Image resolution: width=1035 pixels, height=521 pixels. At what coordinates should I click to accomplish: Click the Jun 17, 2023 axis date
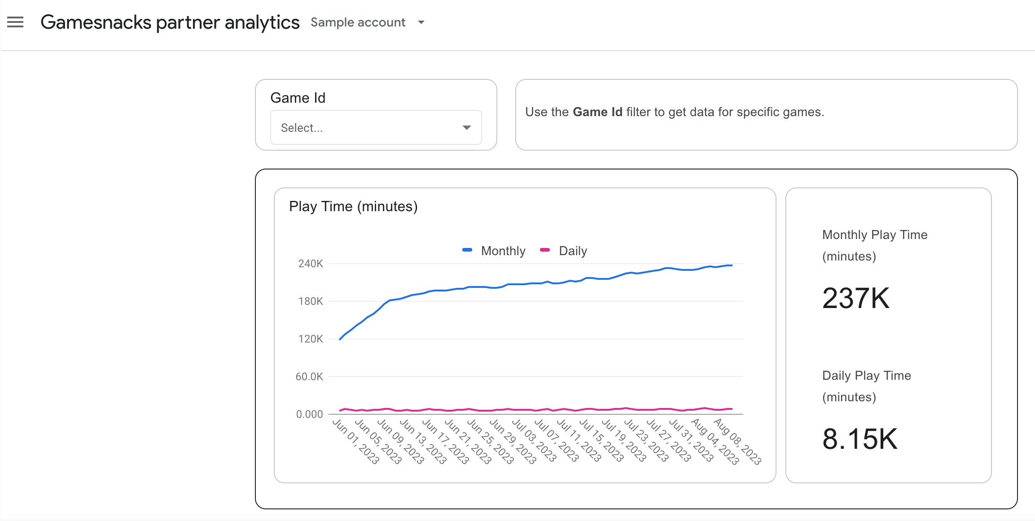point(446,442)
